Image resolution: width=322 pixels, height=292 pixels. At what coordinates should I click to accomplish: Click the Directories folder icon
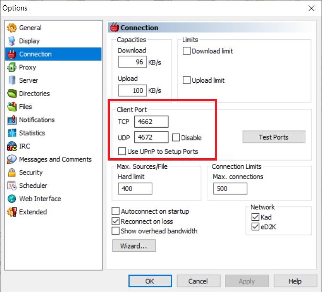[x=12, y=94]
